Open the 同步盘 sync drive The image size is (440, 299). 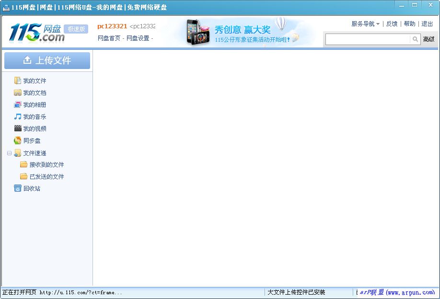[x=31, y=140]
